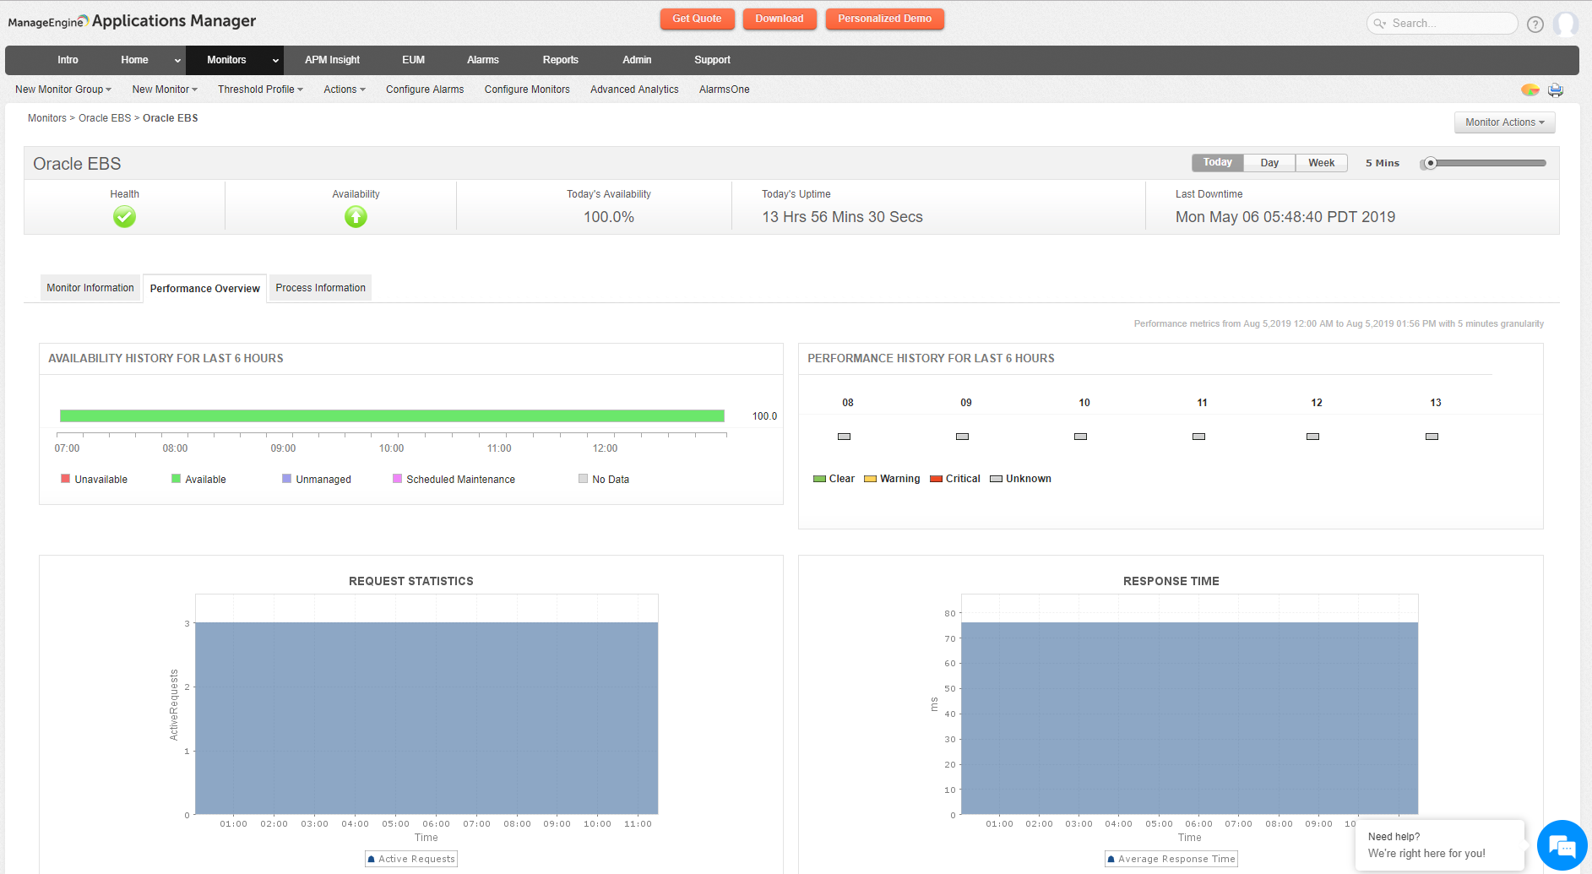Image resolution: width=1592 pixels, height=874 pixels.
Task: Click the granularity slider handle
Action: click(1431, 163)
